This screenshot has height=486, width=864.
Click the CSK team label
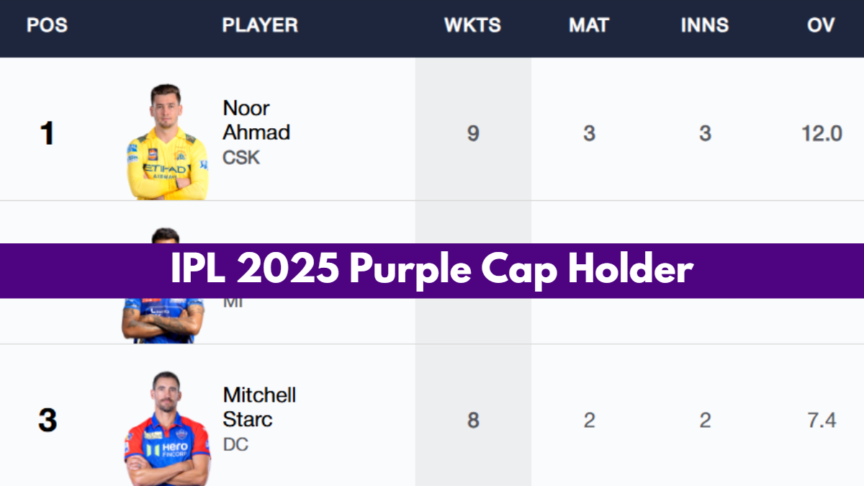click(x=241, y=158)
